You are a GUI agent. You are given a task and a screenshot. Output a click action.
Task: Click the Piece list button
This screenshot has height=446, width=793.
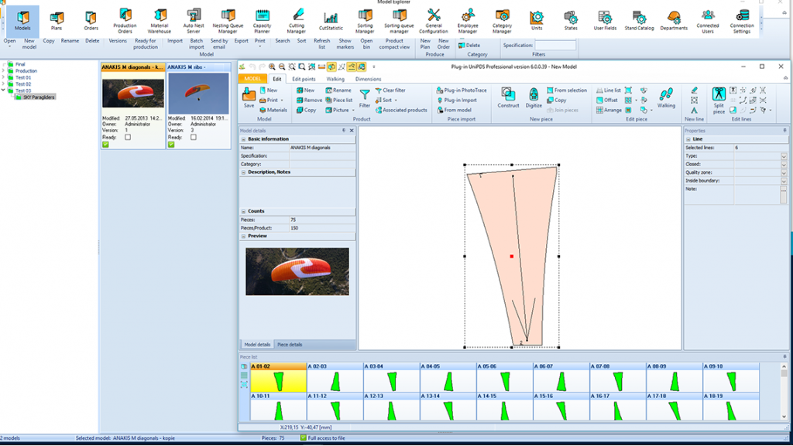pyautogui.click(x=339, y=100)
